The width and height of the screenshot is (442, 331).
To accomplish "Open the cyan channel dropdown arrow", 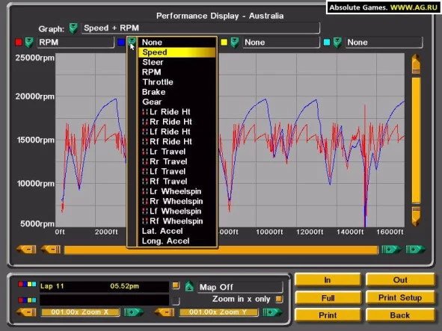I will coord(337,43).
